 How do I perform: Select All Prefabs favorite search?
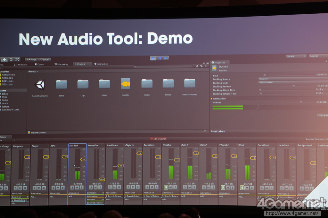tap(7, 81)
